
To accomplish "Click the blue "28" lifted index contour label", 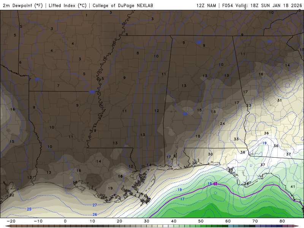I will 92,92.
